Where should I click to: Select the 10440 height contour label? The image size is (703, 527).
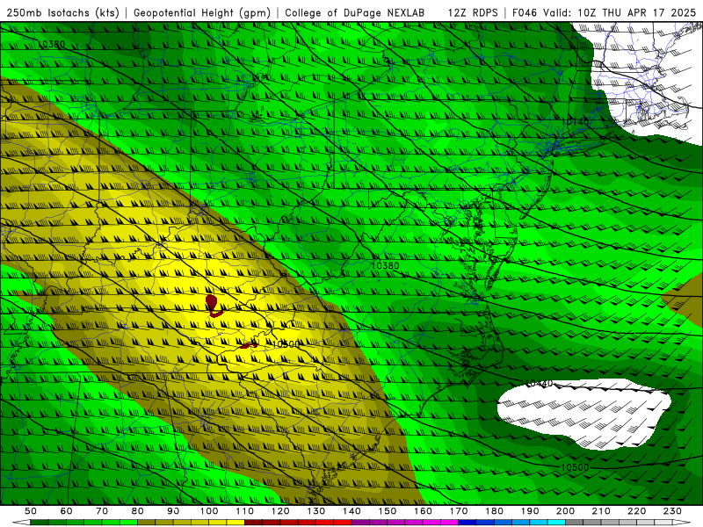(x=539, y=384)
